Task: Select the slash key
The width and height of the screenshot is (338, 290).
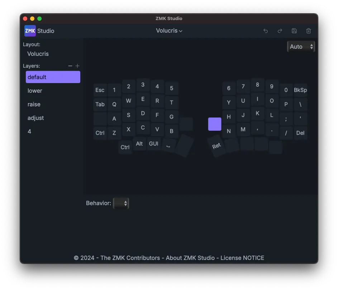Action: pyautogui.click(x=286, y=133)
